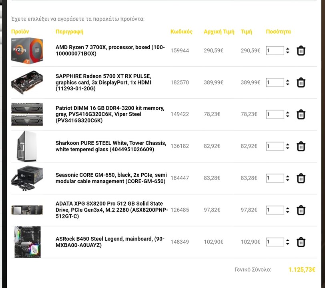Click the quantity field for Patriot DIMM
The width and height of the screenshot is (325, 288).
275,114
